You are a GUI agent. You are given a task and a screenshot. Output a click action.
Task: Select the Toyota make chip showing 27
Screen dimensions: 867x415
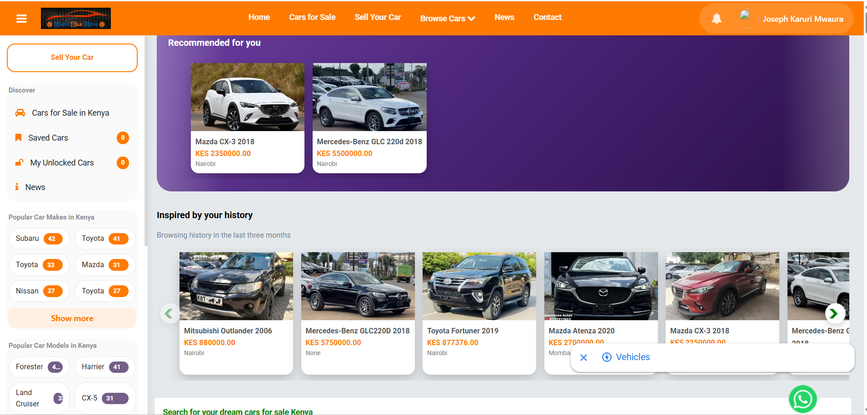point(105,291)
